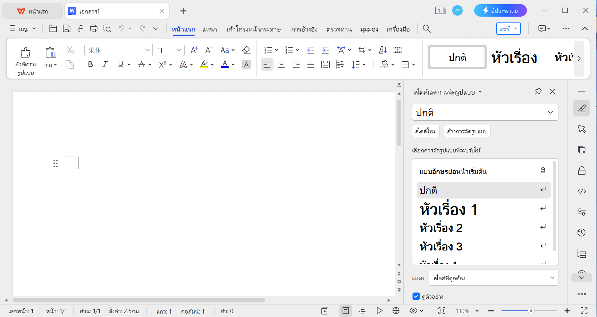Image resolution: width=597 pixels, height=317 pixels.
Task: Apply the font color A swatch
Action: 225,64
